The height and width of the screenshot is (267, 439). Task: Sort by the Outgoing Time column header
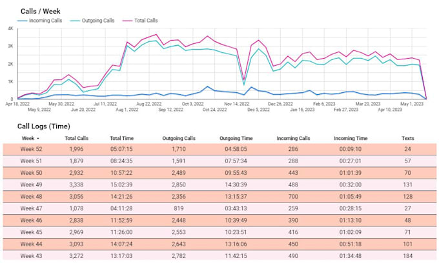click(x=236, y=138)
